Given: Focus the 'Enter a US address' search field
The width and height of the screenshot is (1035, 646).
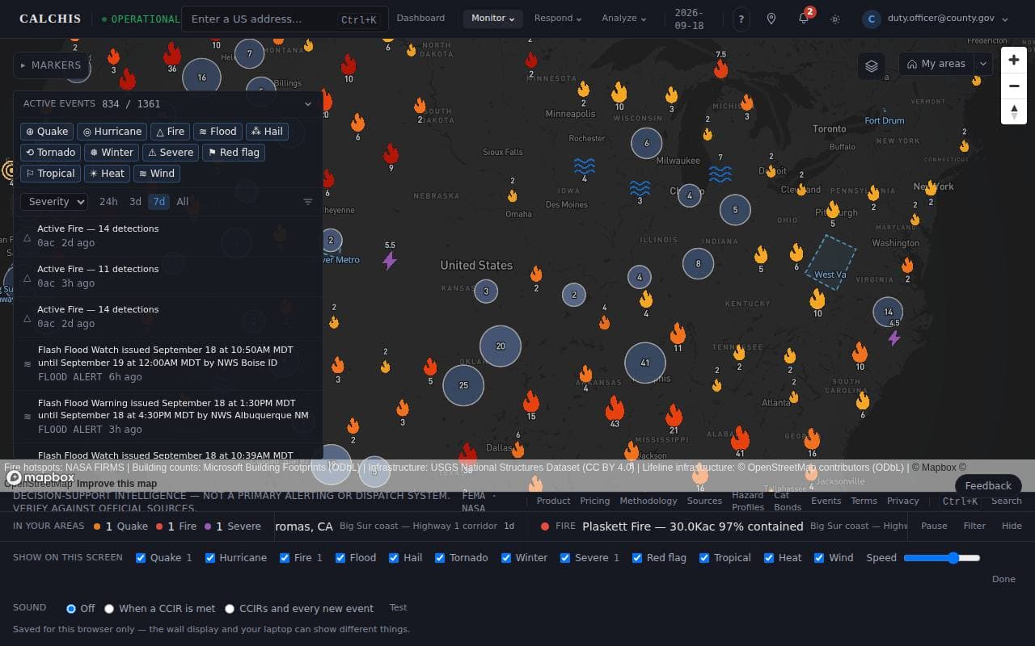Looking at the screenshot, I should pyautogui.click(x=285, y=19).
